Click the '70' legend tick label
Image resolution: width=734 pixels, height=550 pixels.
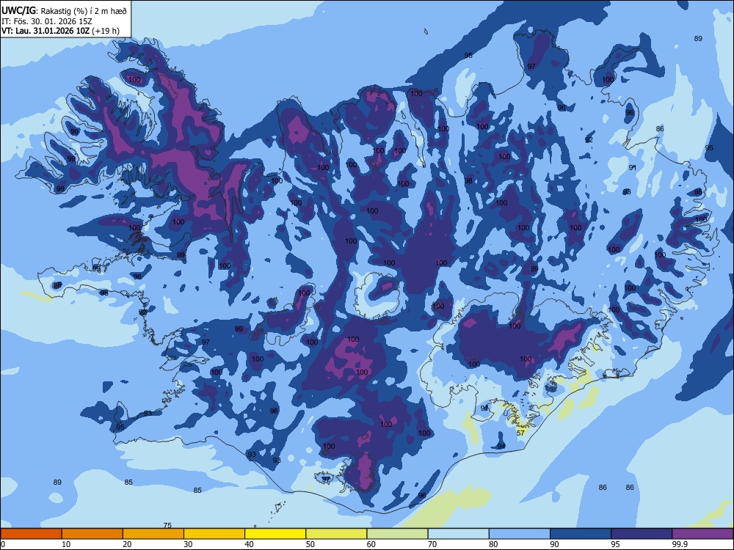coord(432,544)
